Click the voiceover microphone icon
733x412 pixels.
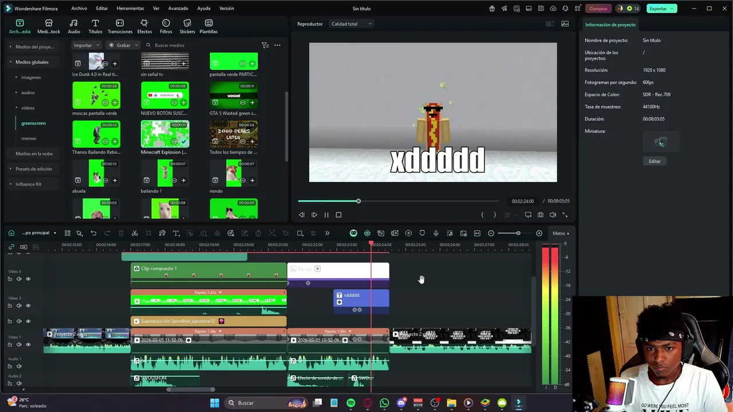(436, 233)
